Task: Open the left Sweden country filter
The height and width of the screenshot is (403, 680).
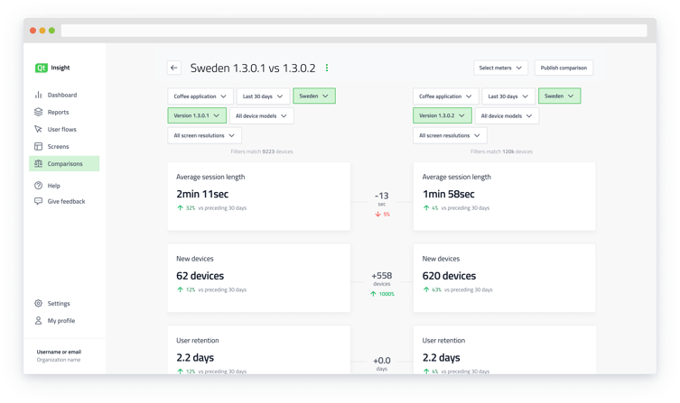Action: (x=313, y=96)
